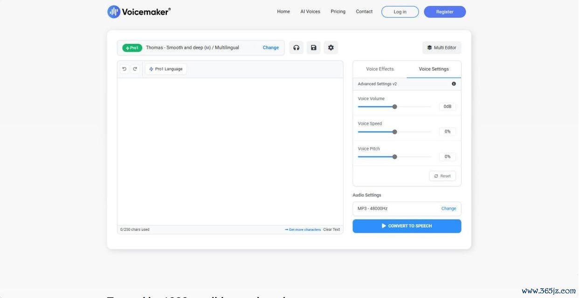The height and width of the screenshot is (298, 579).
Task: Select the Voice Settings tab
Action: click(x=434, y=69)
